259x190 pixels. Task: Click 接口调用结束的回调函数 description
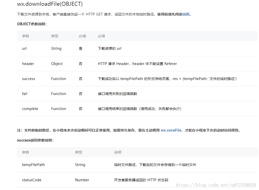point(140,109)
